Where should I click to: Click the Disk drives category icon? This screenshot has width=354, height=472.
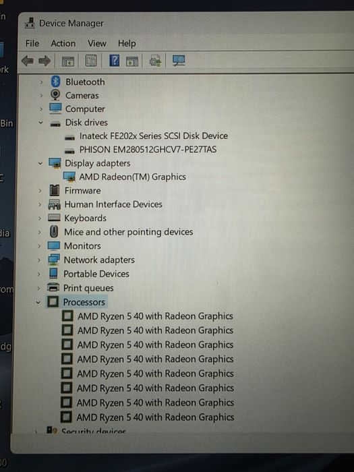click(55, 123)
